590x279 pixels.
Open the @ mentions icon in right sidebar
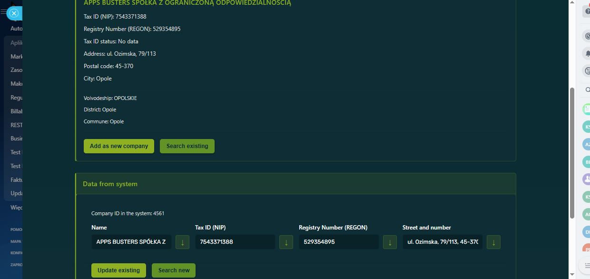point(587,36)
